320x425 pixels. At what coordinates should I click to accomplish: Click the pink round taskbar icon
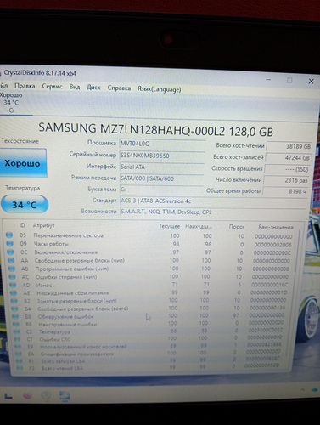tap(27, 395)
